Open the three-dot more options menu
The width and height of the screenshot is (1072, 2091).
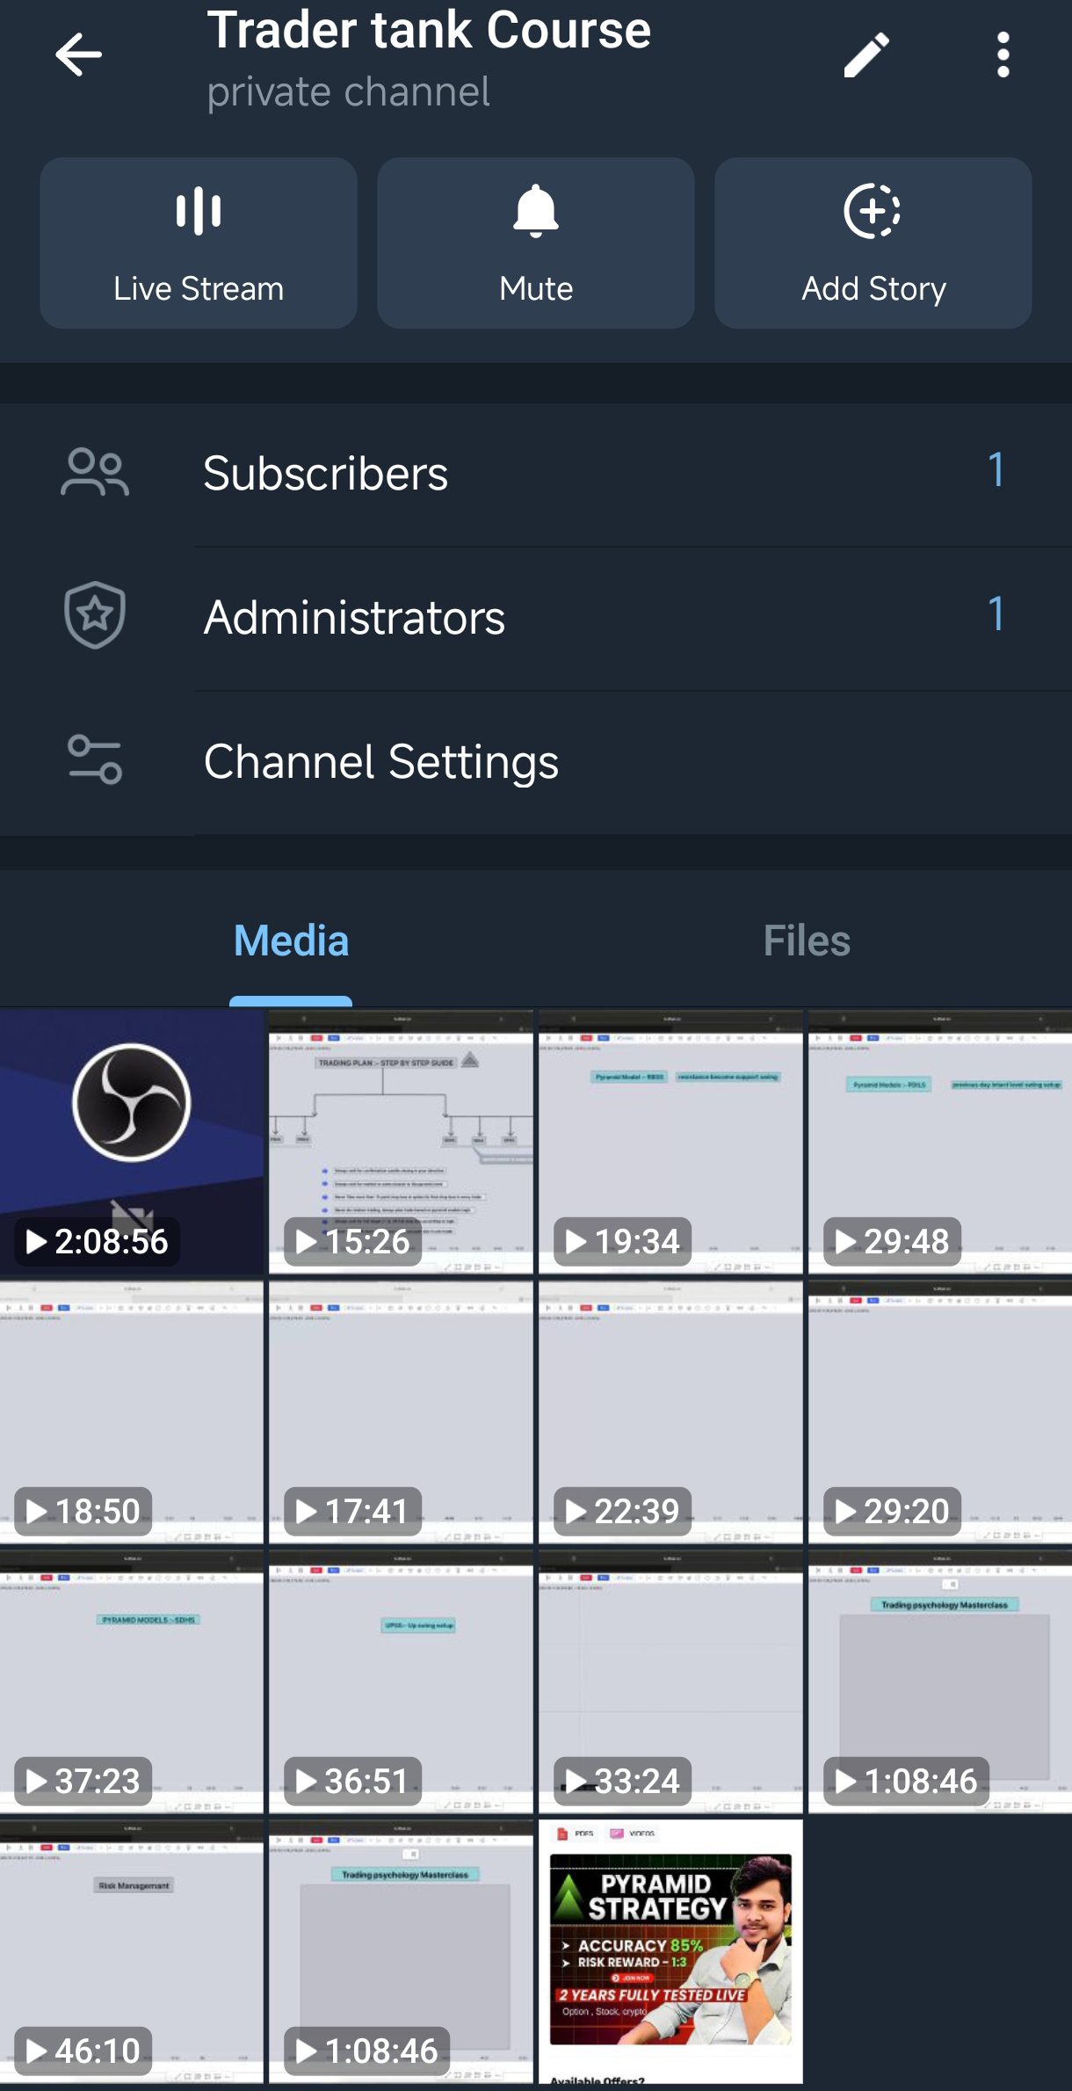coord(1003,55)
